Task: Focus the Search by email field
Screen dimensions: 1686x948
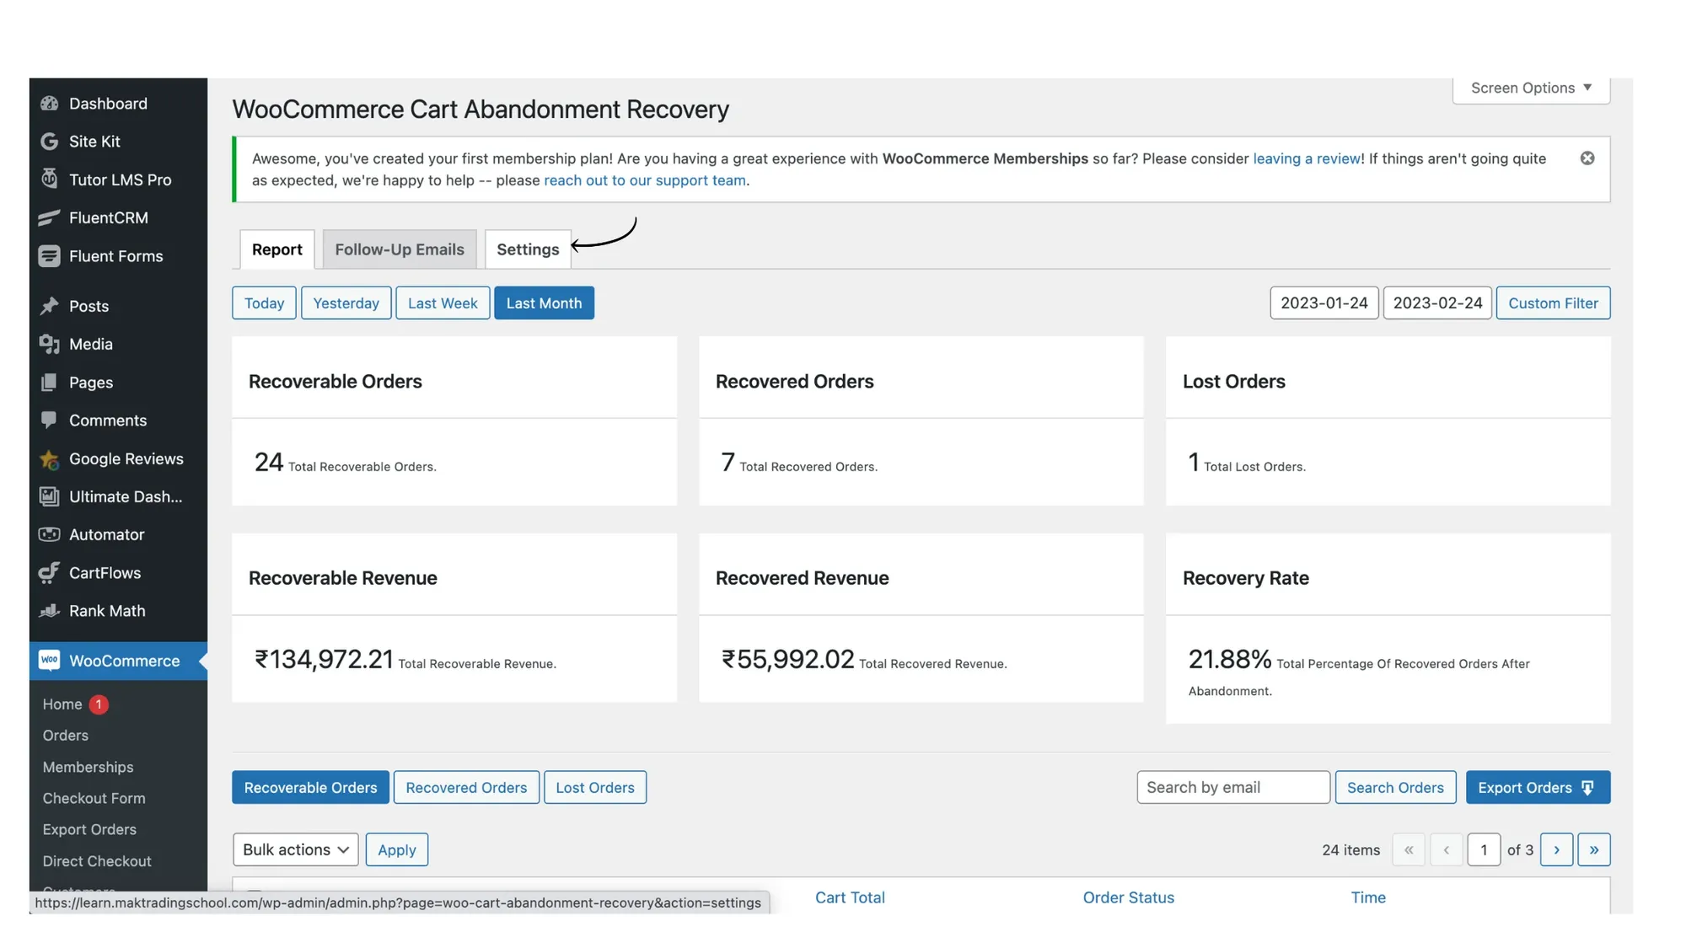Action: click(x=1232, y=787)
